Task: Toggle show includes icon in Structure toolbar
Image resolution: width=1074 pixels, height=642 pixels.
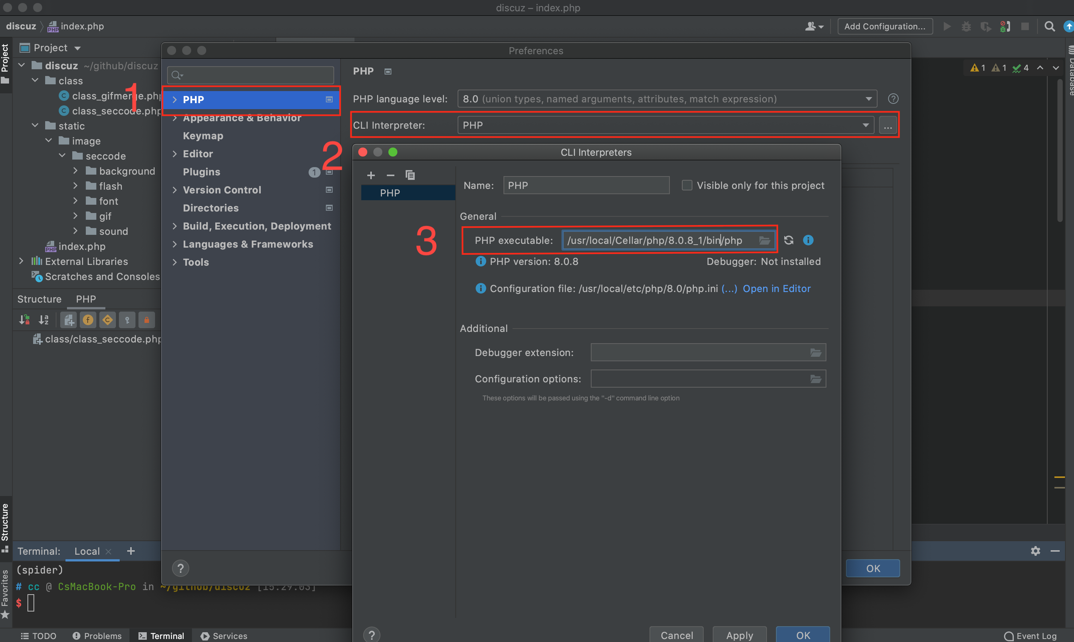Action: point(68,320)
